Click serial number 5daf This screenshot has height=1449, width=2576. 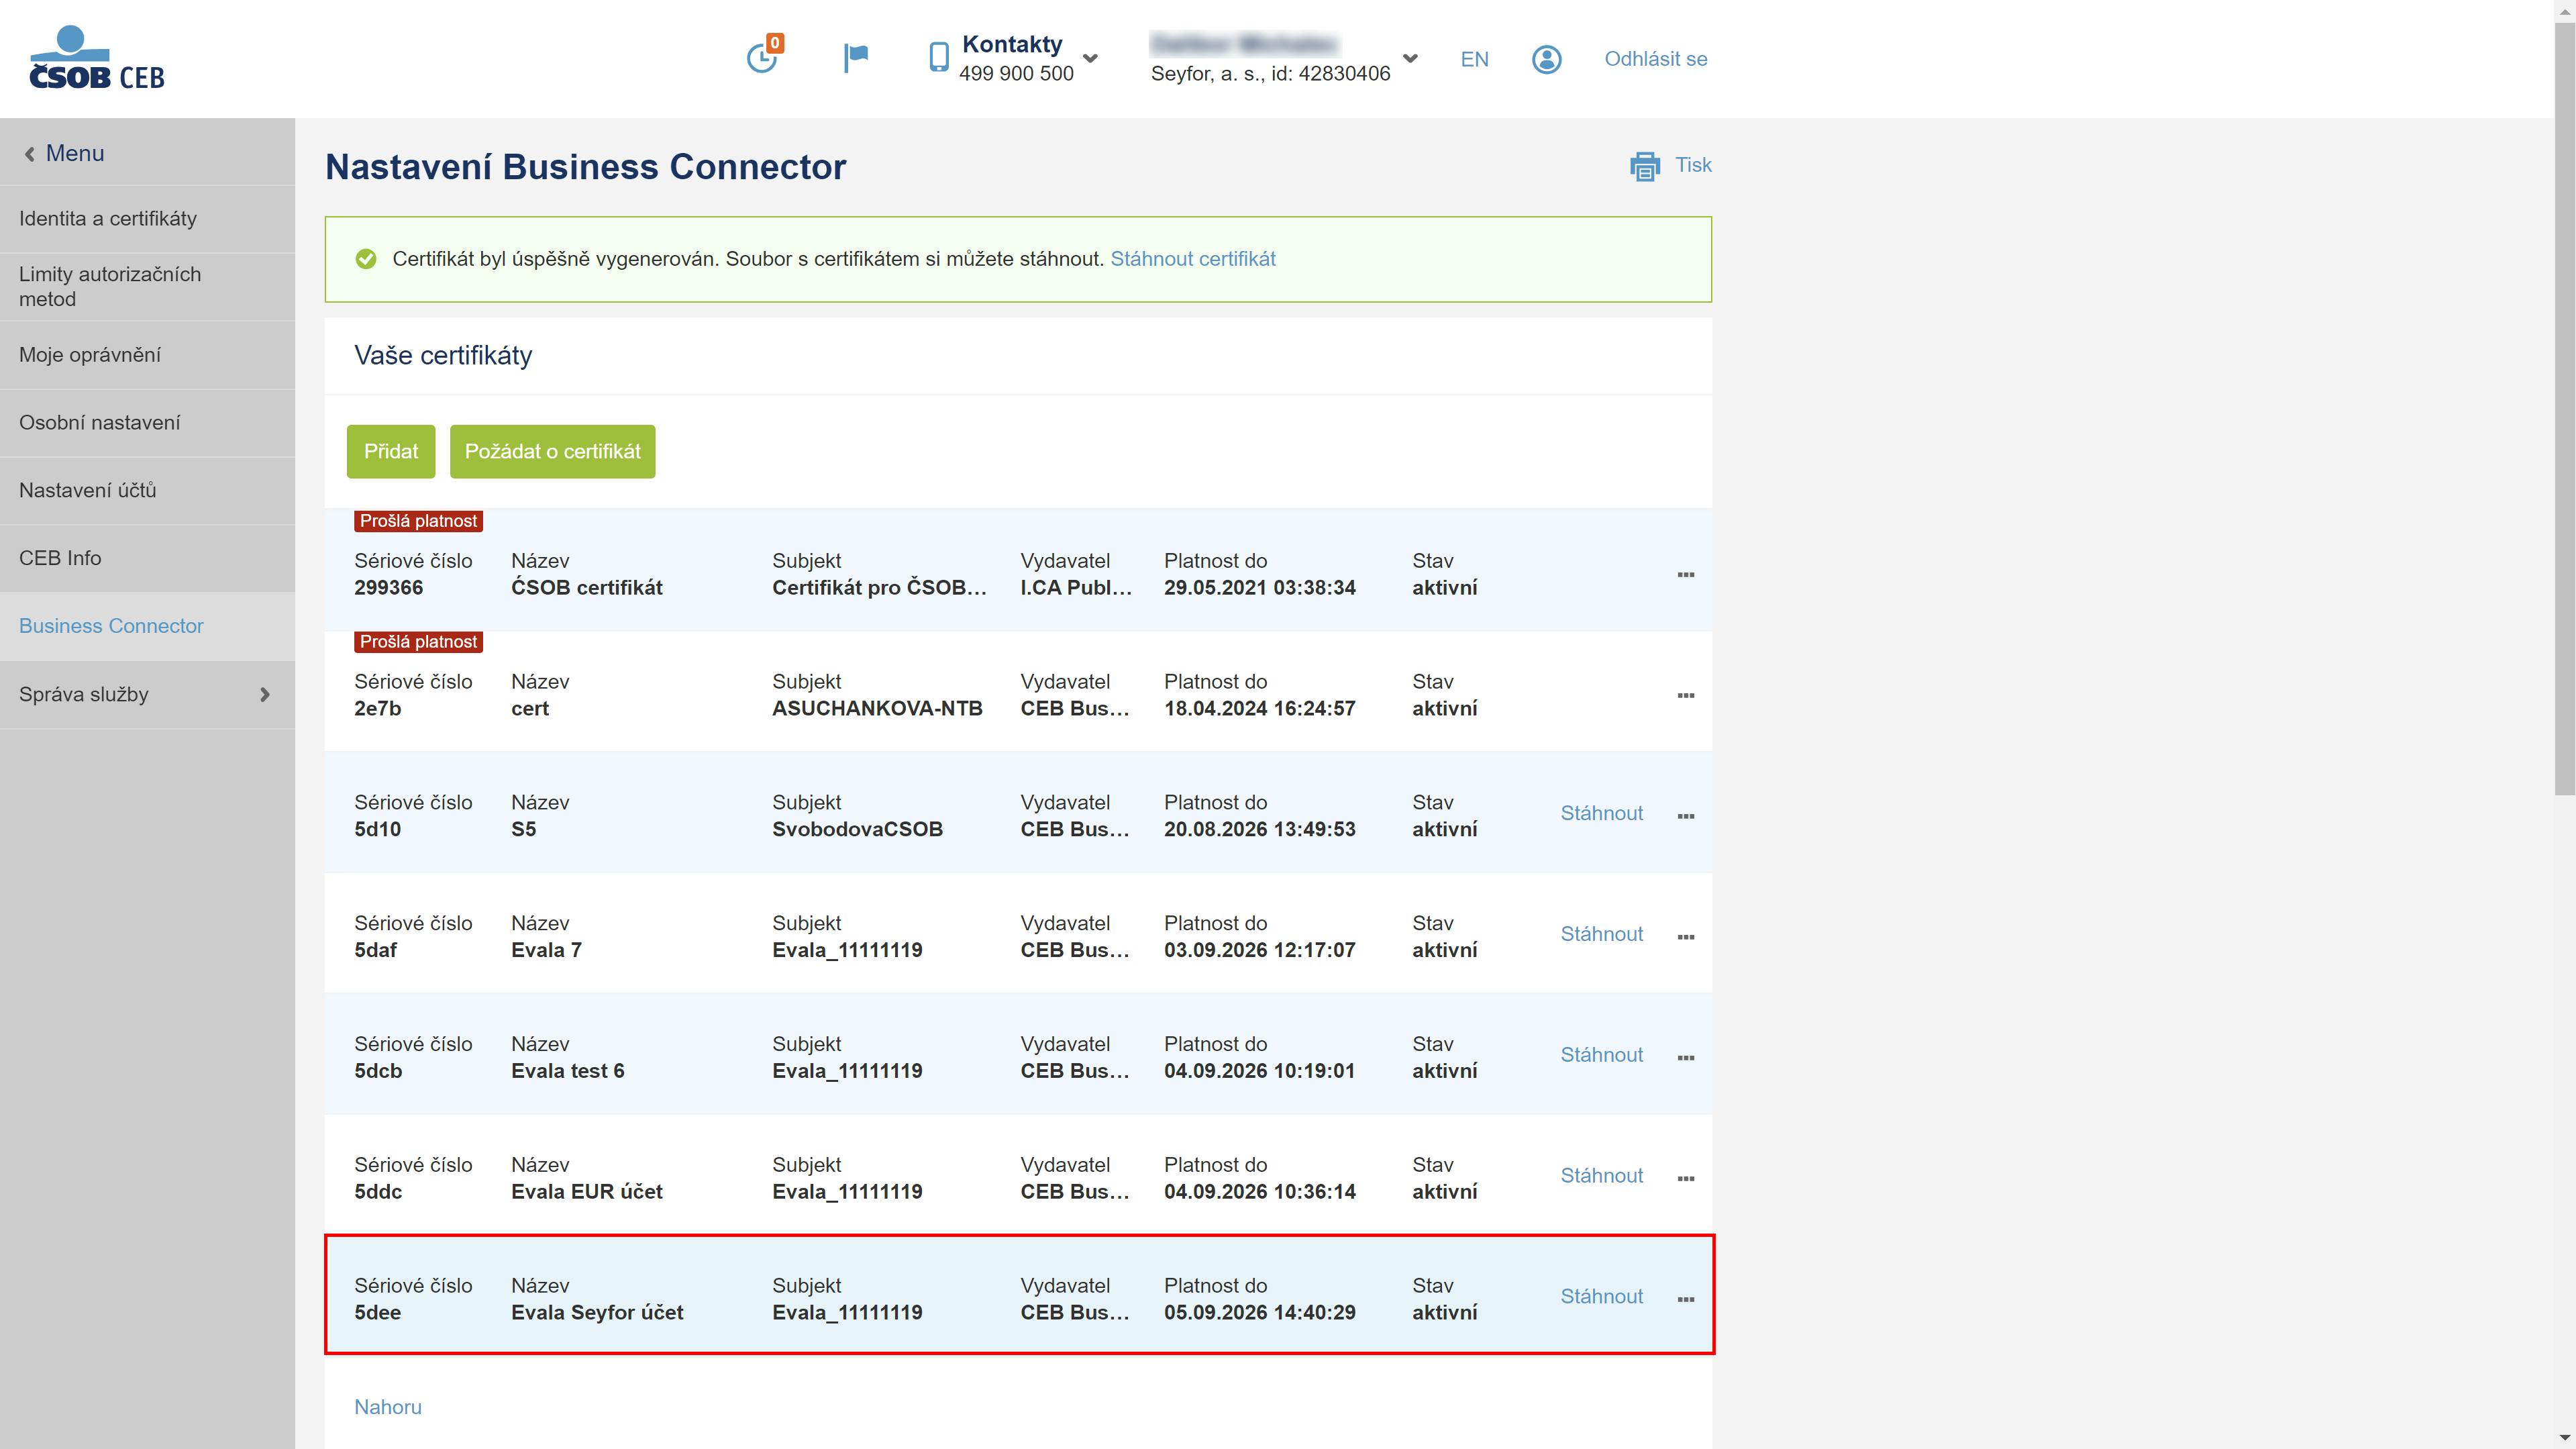(x=375, y=951)
